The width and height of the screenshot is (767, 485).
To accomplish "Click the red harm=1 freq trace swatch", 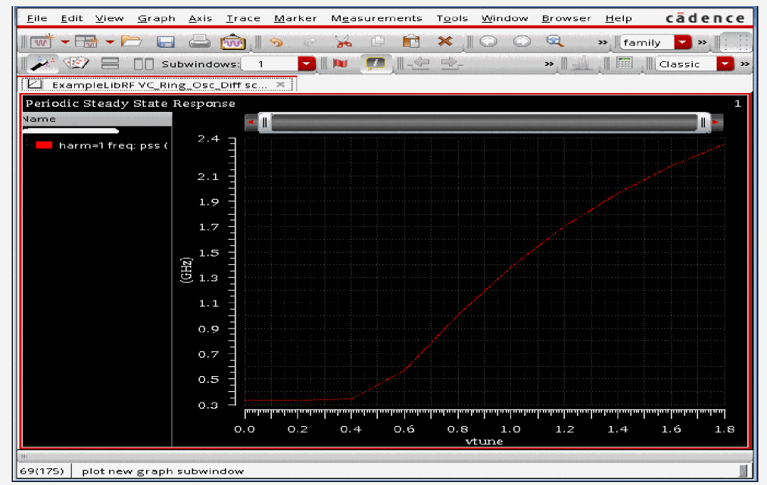I will [x=44, y=145].
